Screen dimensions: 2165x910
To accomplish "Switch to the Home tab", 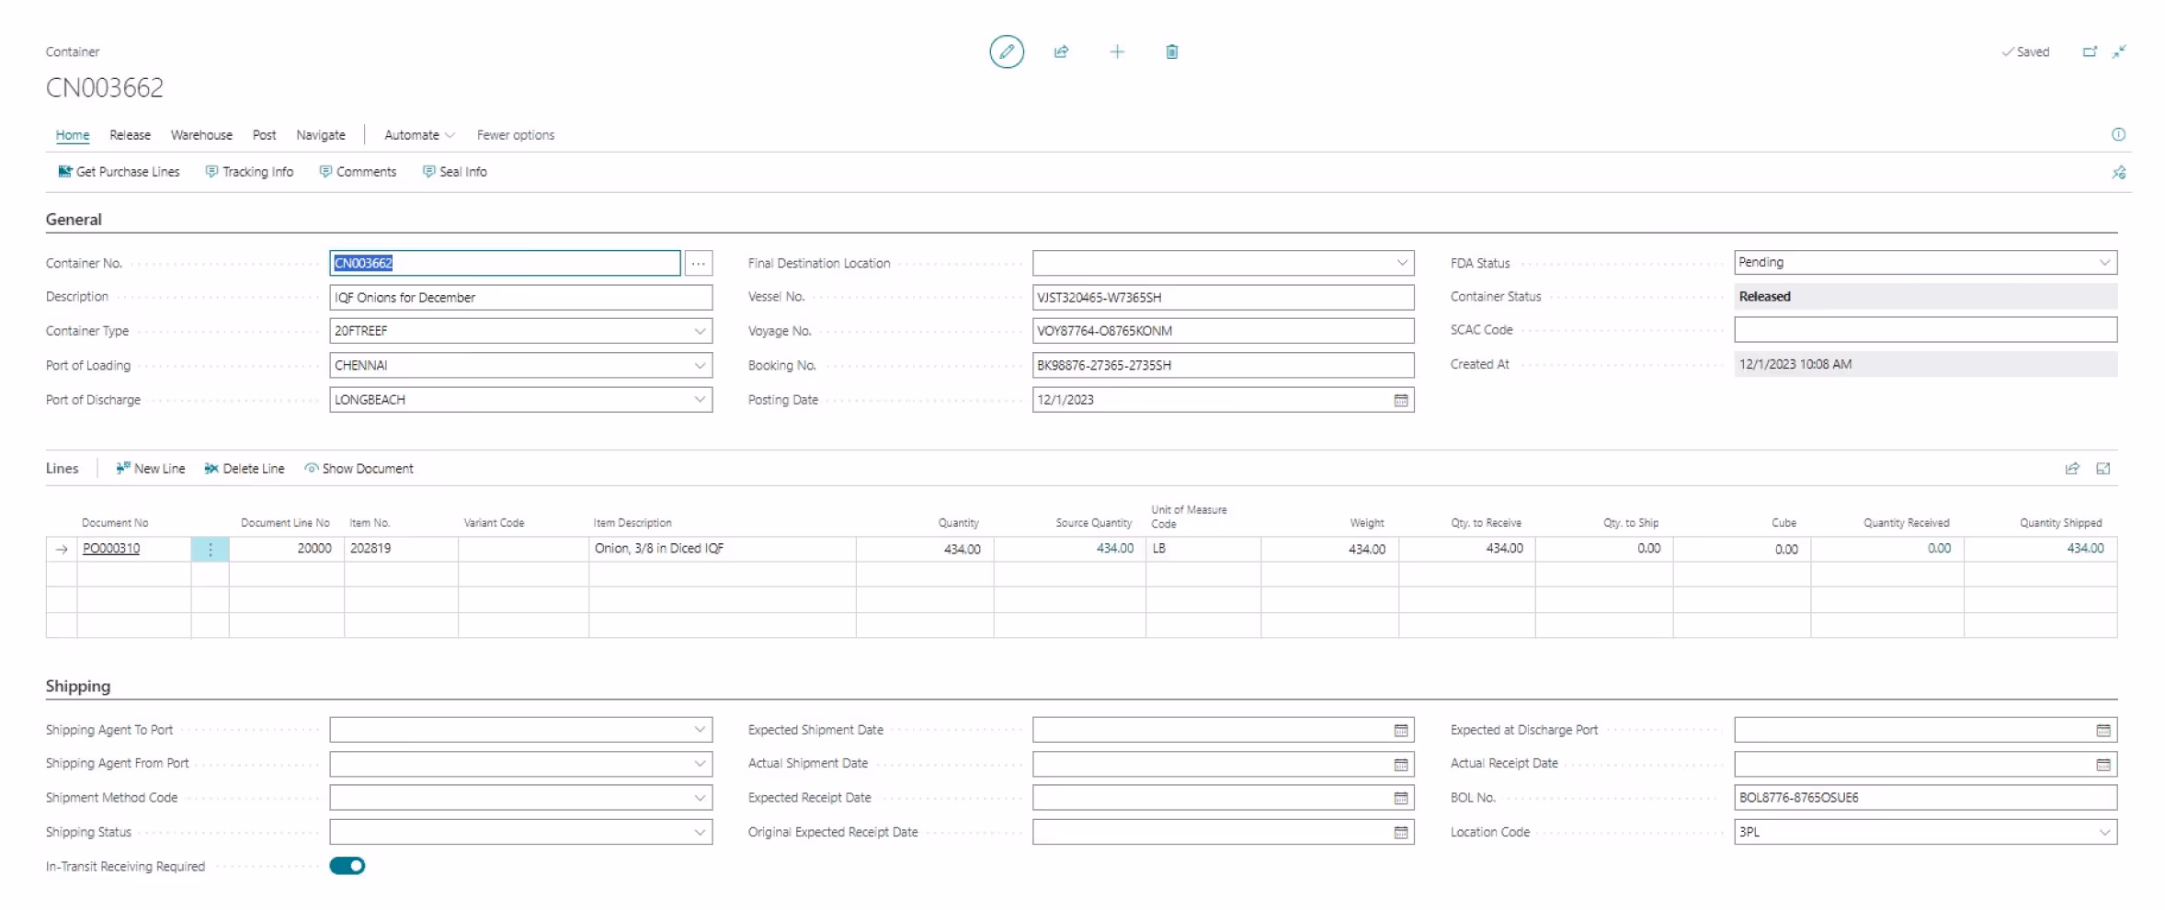I will 73,135.
